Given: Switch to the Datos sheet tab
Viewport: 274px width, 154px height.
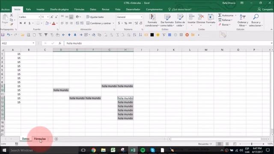Looking at the screenshot, I should 26,139.
